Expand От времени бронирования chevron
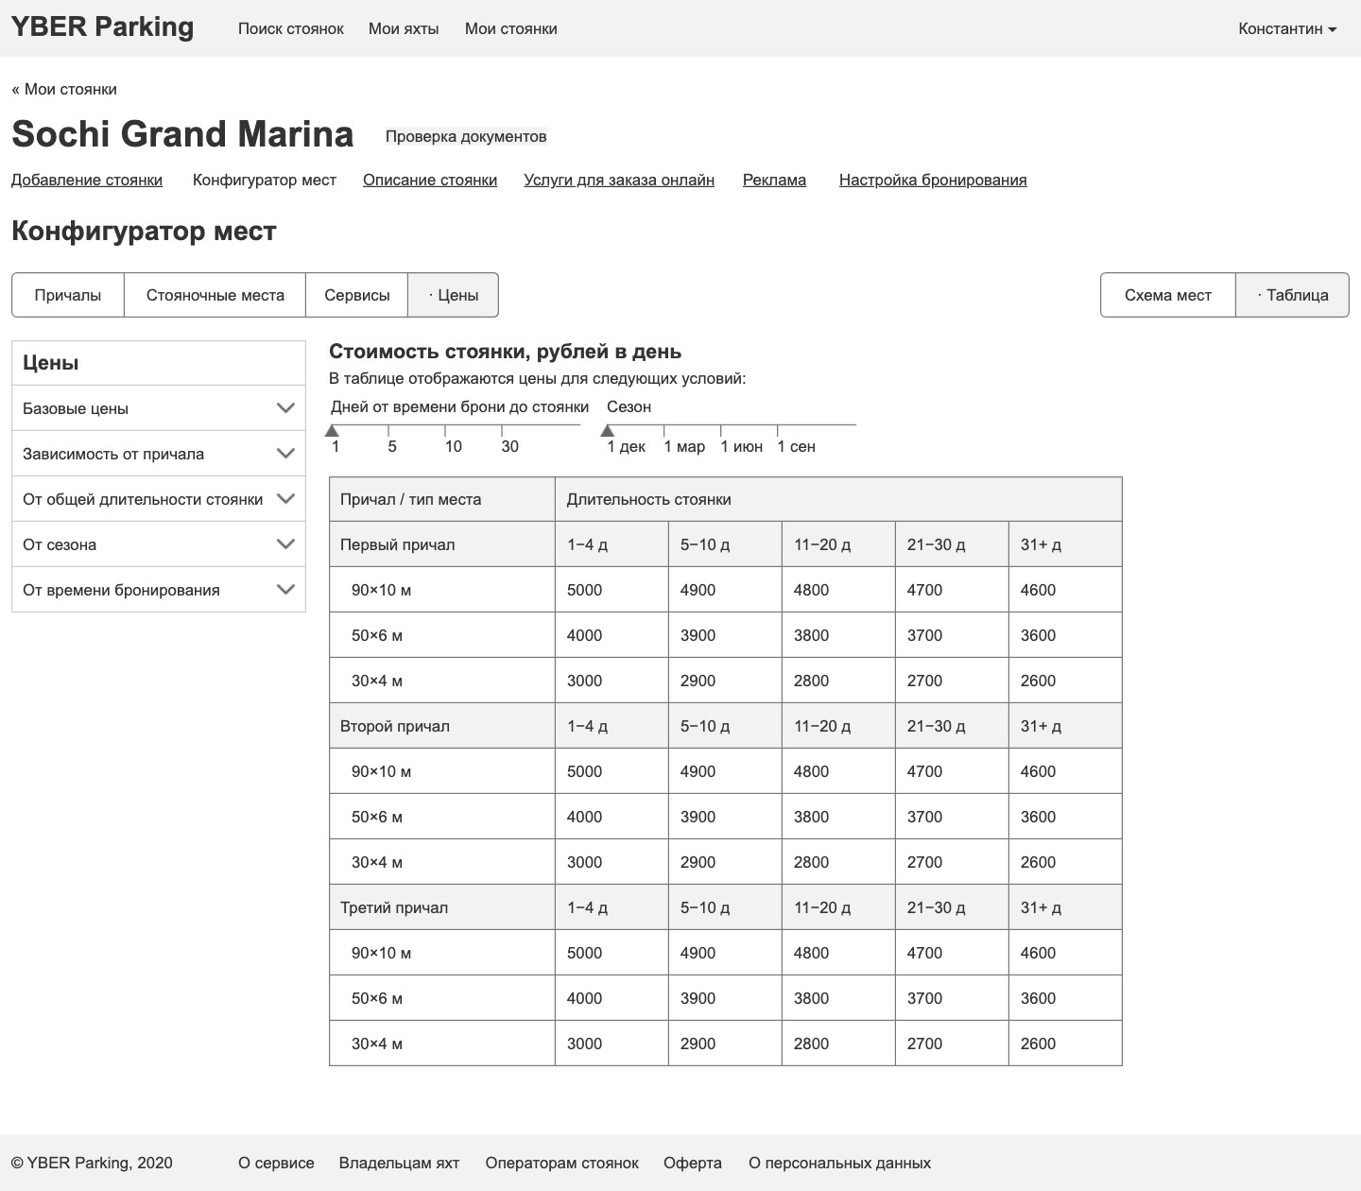This screenshot has width=1361, height=1191. click(285, 590)
